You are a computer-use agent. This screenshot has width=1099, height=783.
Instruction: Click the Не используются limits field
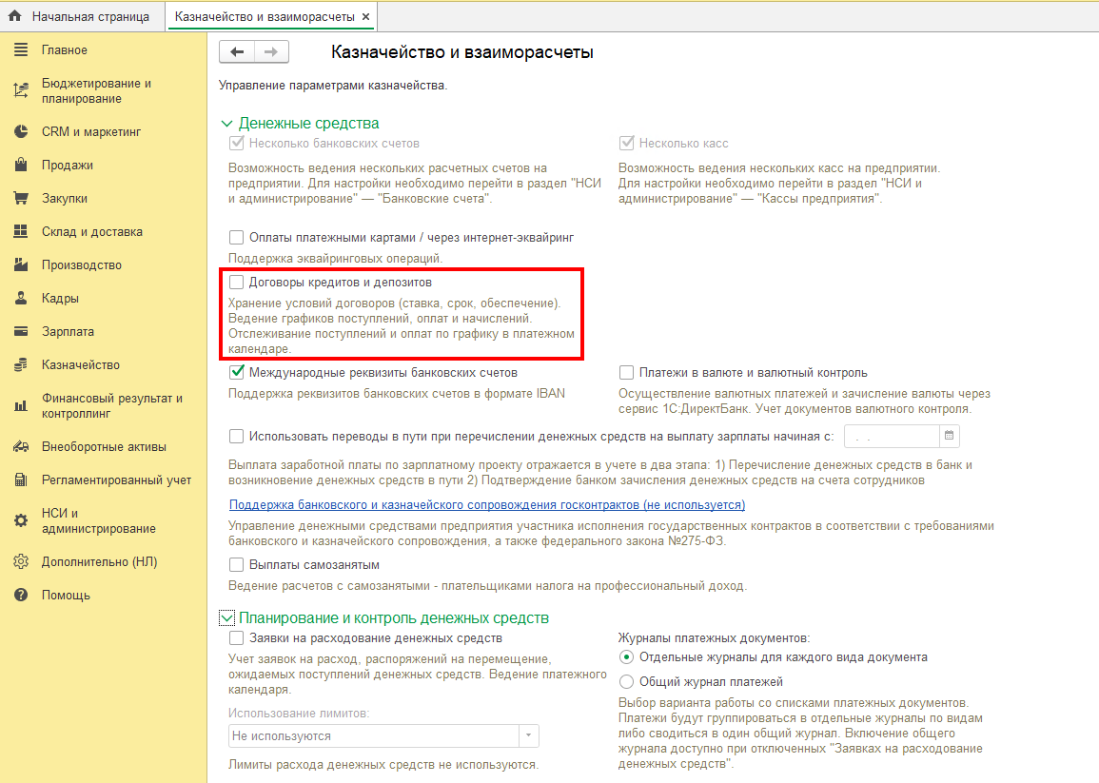tap(374, 735)
